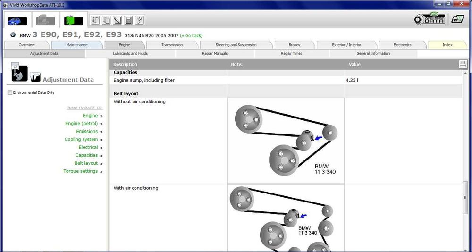The image size is (472, 252).
Task: Jump to the Torque settings section
Action: pos(81,171)
